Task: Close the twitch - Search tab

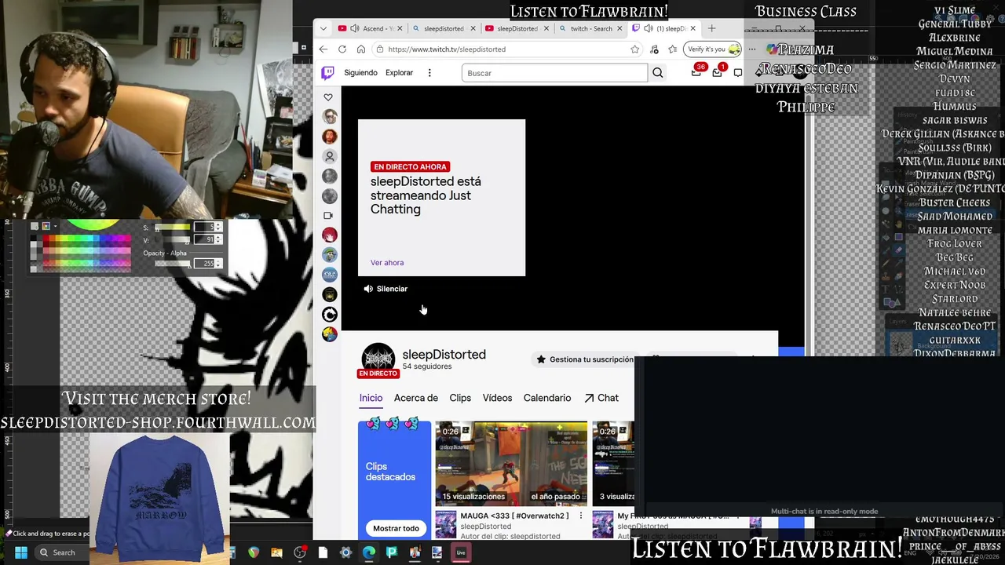Action: 619,28
